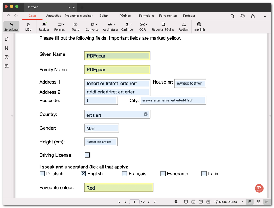Select the Mão hand tool
The image size is (274, 208).
click(28, 27)
